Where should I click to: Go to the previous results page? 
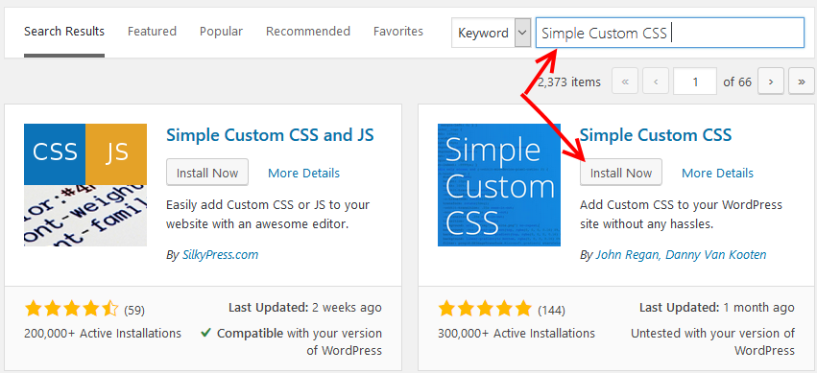click(x=656, y=82)
